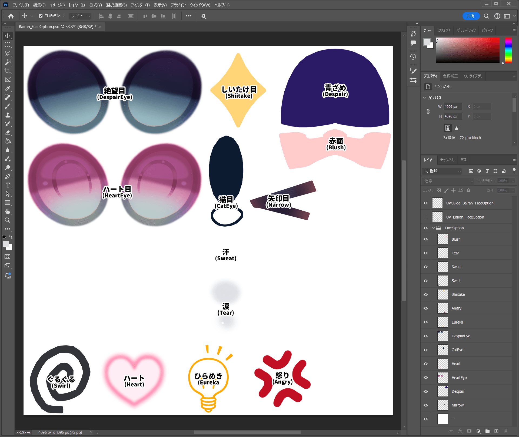This screenshot has height=437, width=519.
Task: Select the History Brush tool
Action: pos(8,124)
